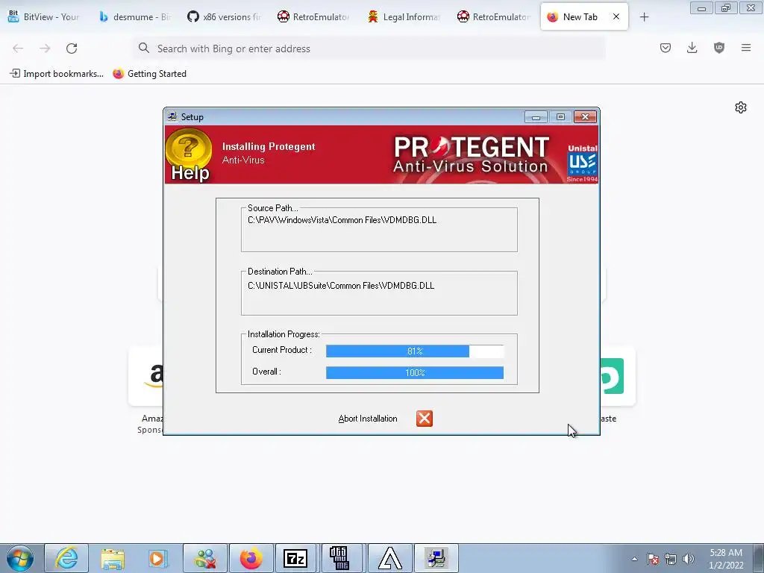The height and width of the screenshot is (573, 764).
Task: Open the Pocket save icon
Action: tap(666, 48)
